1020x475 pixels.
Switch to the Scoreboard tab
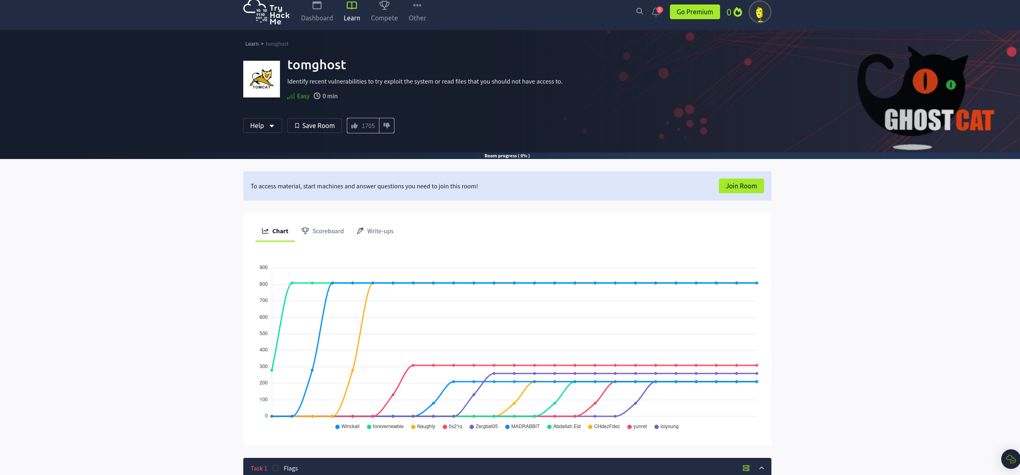coord(323,231)
